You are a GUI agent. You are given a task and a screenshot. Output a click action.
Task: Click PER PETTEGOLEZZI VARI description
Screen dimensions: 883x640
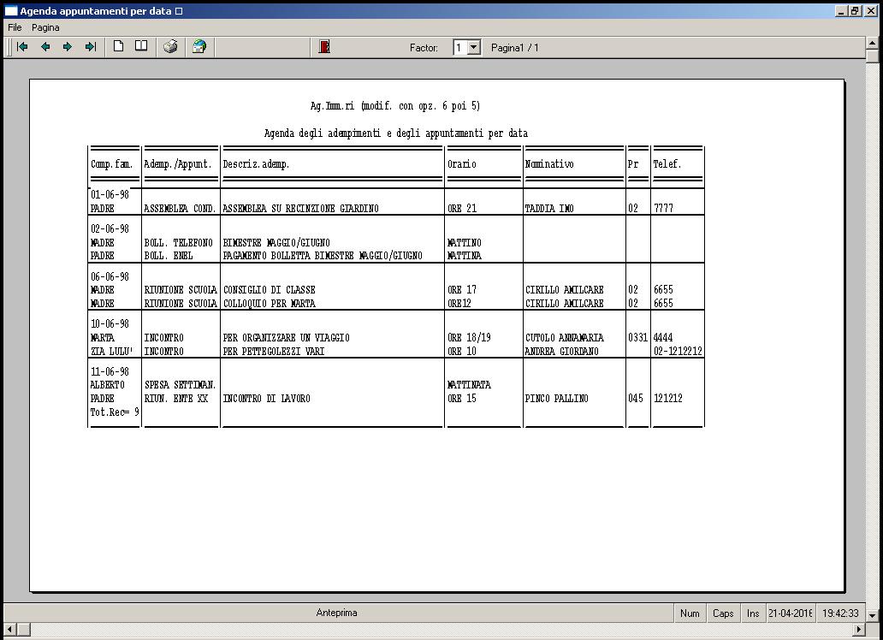[x=274, y=352]
